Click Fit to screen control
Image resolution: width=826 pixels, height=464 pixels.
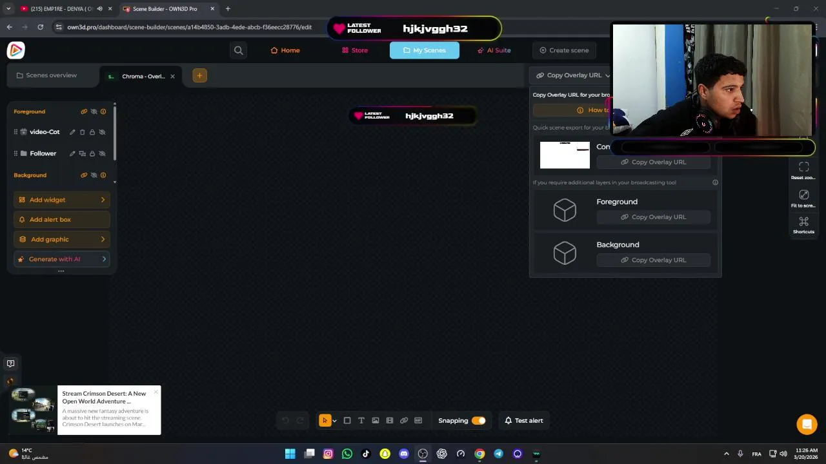click(803, 198)
